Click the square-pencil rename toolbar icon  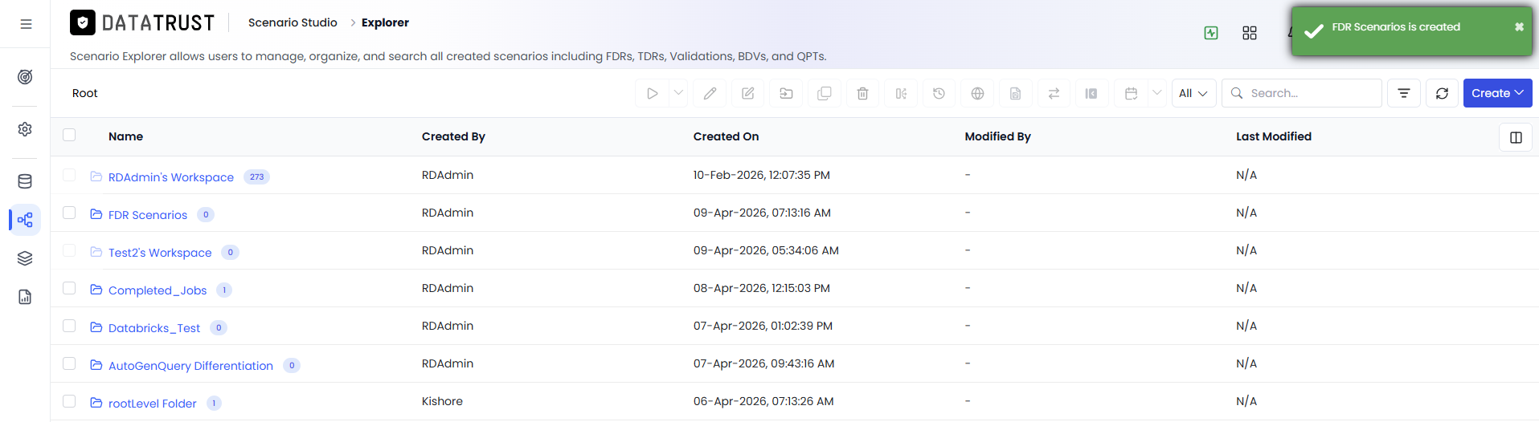[748, 93]
